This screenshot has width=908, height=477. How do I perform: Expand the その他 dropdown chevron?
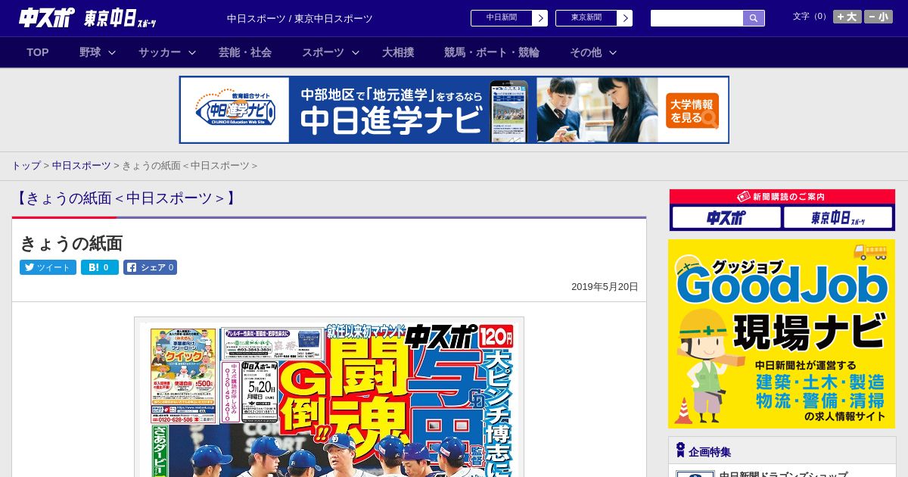[x=613, y=52]
